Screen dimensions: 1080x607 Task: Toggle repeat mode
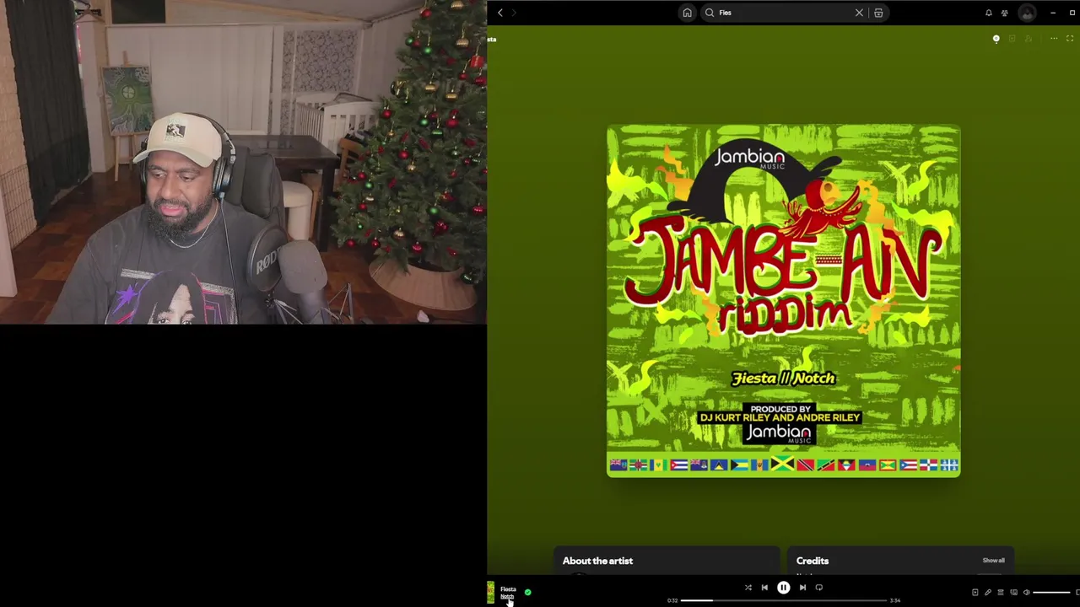point(818,588)
